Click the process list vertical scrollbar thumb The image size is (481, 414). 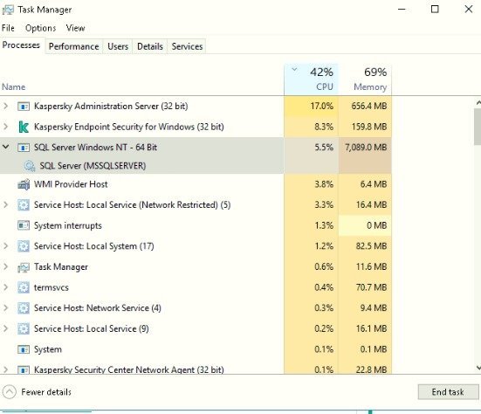click(x=478, y=127)
